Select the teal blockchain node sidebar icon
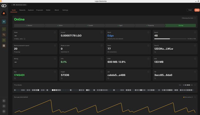Image resolution: width=200 pixels, height=115 pixels. click(4, 22)
